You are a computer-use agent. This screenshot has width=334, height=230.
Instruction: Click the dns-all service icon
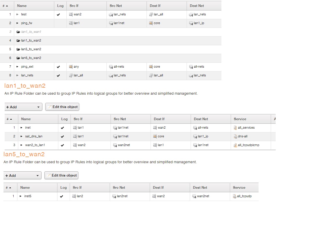pos(235,136)
